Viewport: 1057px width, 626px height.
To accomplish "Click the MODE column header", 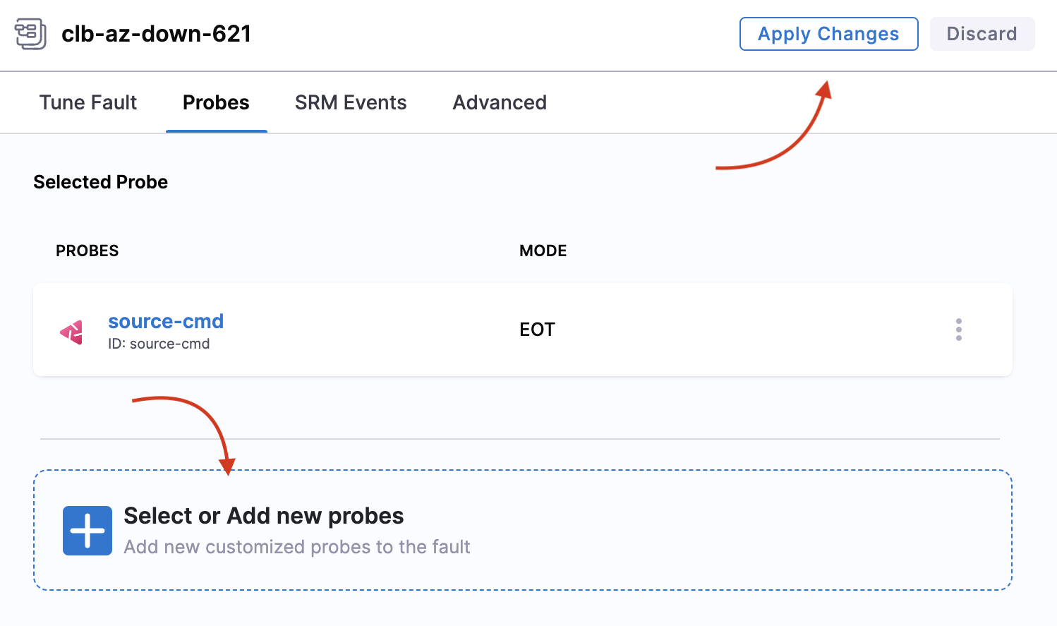I will 543,251.
